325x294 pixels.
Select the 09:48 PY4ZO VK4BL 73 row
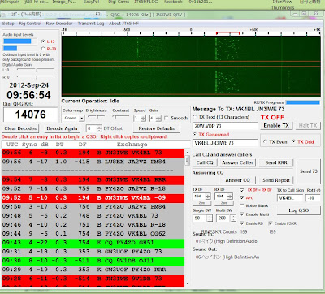[x=93, y=215]
